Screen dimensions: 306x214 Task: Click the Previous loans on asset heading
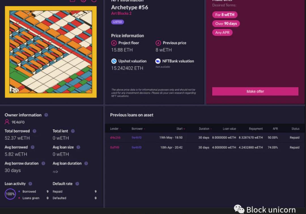click(x=132, y=115)
